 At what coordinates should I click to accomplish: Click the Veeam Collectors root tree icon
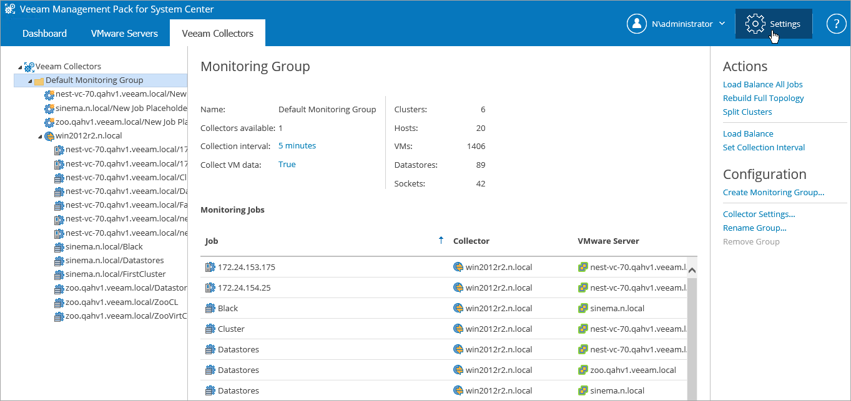(x=29, y=66)
